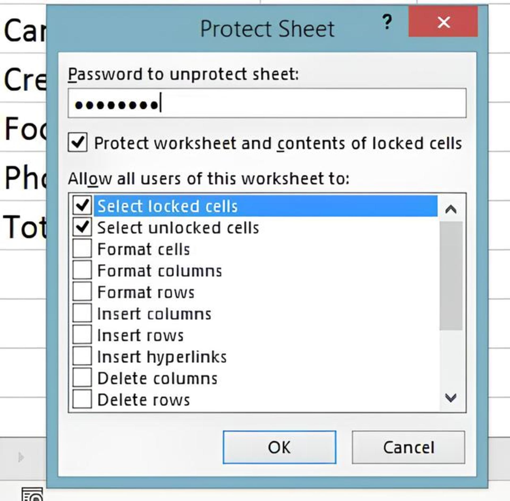Check the Insert rows checkbox
The image size is (510, 501).
82,335
